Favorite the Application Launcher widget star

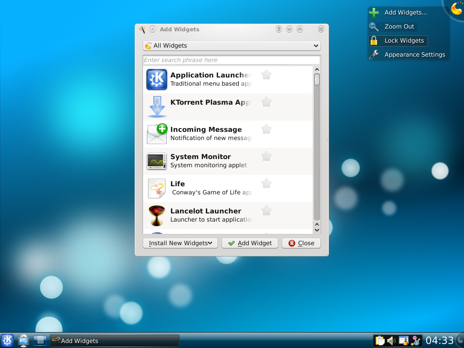pos(266,75)
